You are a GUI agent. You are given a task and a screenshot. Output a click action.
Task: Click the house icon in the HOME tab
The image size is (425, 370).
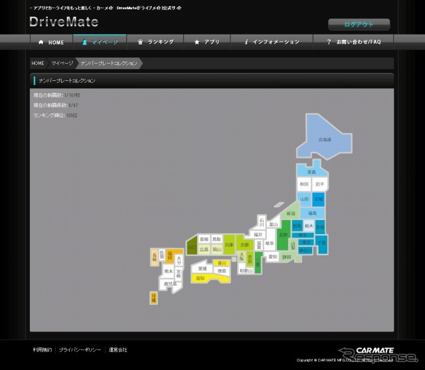(41, 42)
